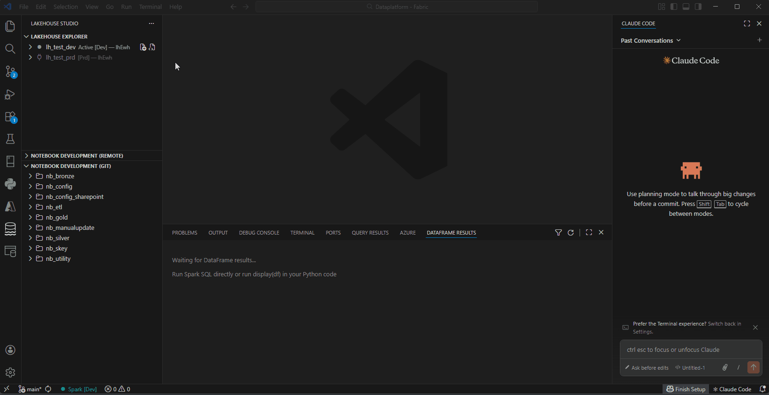Open notifications bell in status bar
Image resolution: width=769 pixels, height=395 pixels.
tap(762, 389)
